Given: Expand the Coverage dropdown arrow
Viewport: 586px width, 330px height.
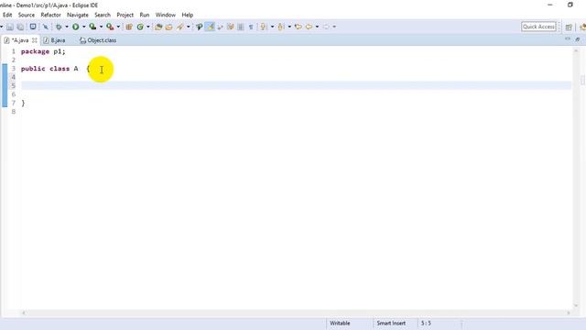Looking at the screenshot, I should coord(101,27).
